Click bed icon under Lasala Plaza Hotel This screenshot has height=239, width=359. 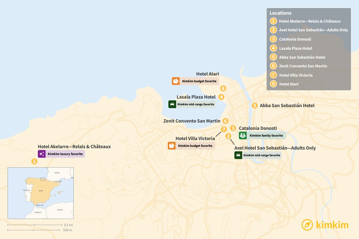click(x=172, y=104)
